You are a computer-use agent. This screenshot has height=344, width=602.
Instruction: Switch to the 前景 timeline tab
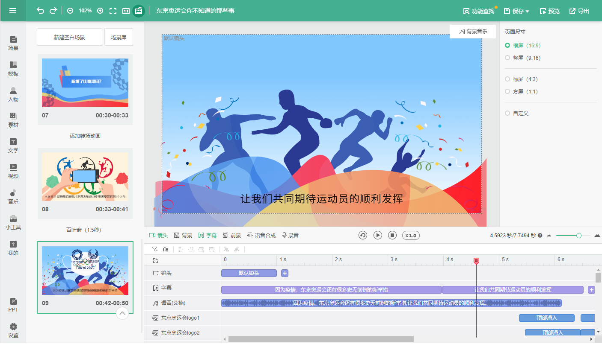(232, 235)
